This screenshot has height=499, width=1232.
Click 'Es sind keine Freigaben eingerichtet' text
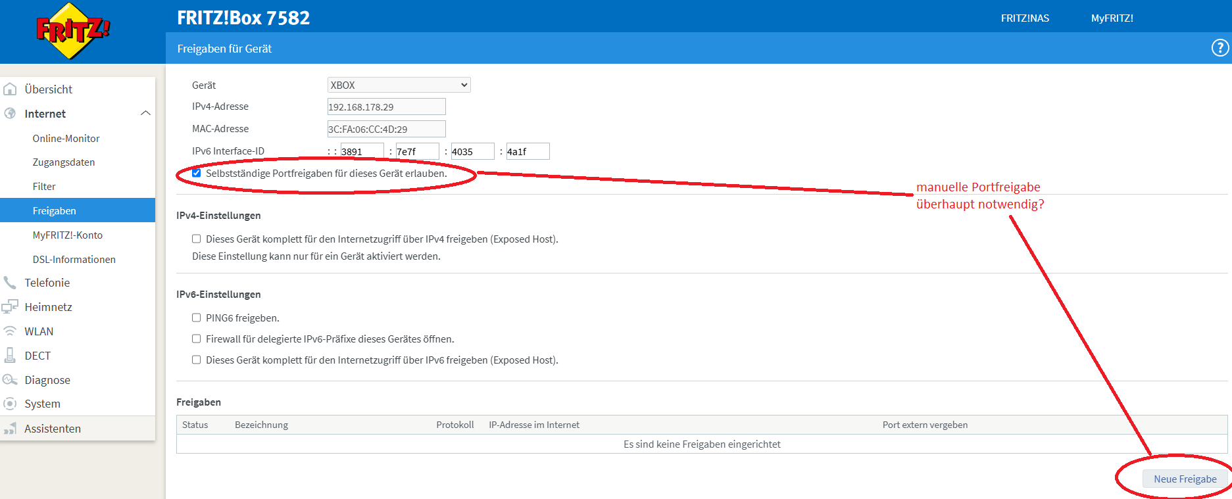coord(702,444)
